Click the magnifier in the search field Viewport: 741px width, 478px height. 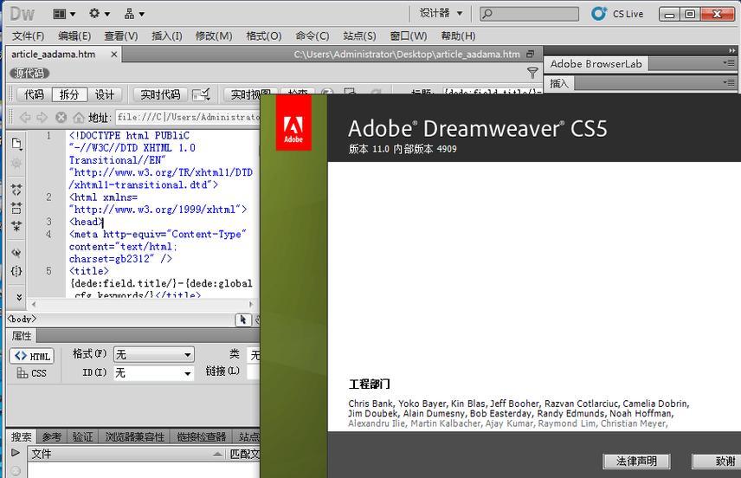point(487,14)
